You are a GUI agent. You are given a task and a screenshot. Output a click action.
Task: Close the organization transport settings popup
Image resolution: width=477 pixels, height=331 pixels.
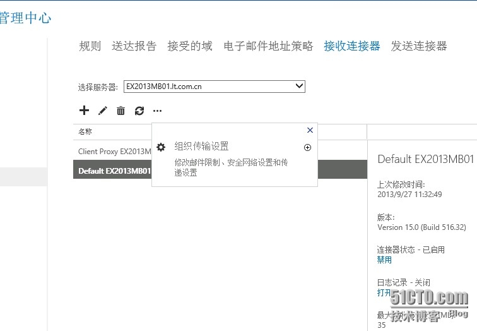310,130
